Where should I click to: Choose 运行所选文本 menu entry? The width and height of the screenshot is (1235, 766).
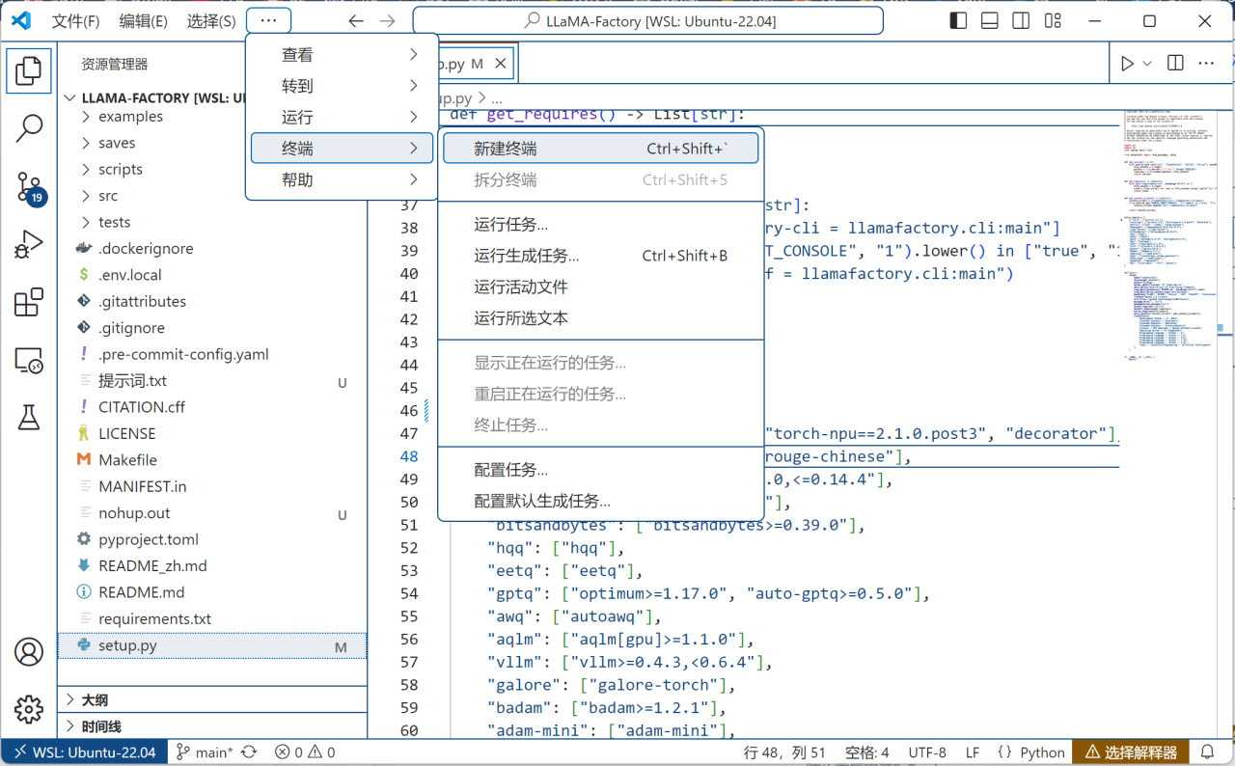[601, 317]
